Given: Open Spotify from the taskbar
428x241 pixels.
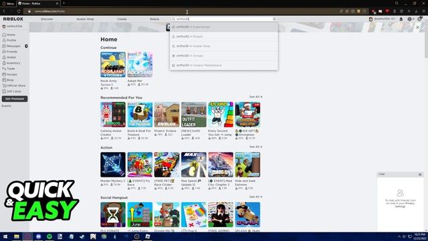Looking at the screenshot, I should (x=49, y=236).
